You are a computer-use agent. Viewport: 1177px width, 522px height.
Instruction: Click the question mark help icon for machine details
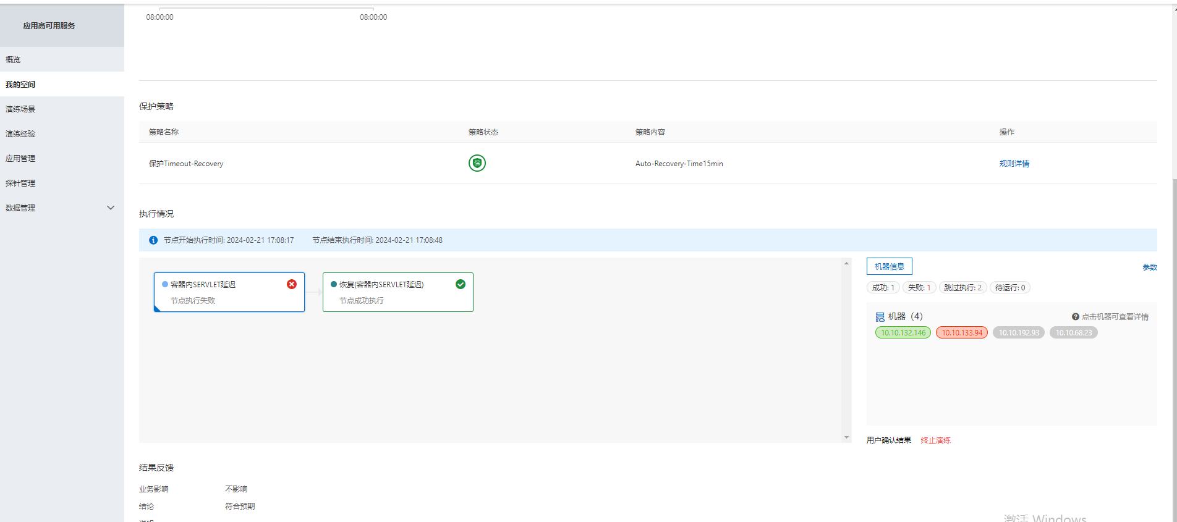click(1076, 317)
